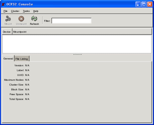Maximize the OCFS2 Console window
The height and width of the screenshot is (125, 154).
point(144,4)
